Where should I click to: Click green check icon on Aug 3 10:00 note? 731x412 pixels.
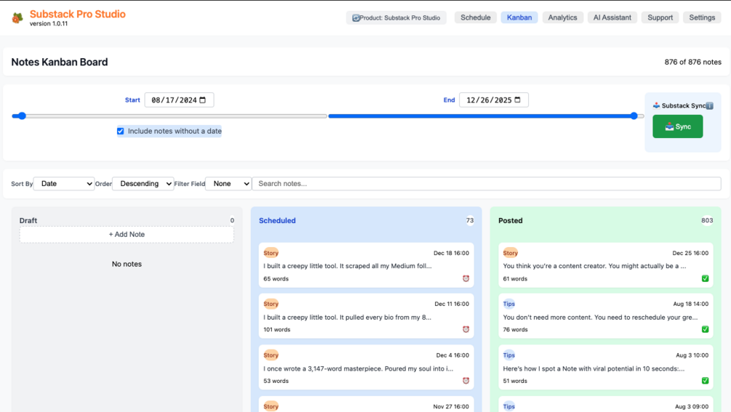(705, 380)
